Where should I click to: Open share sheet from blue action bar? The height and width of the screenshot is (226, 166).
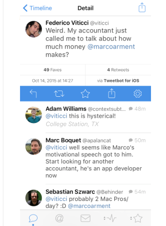(x=112, y=93)
